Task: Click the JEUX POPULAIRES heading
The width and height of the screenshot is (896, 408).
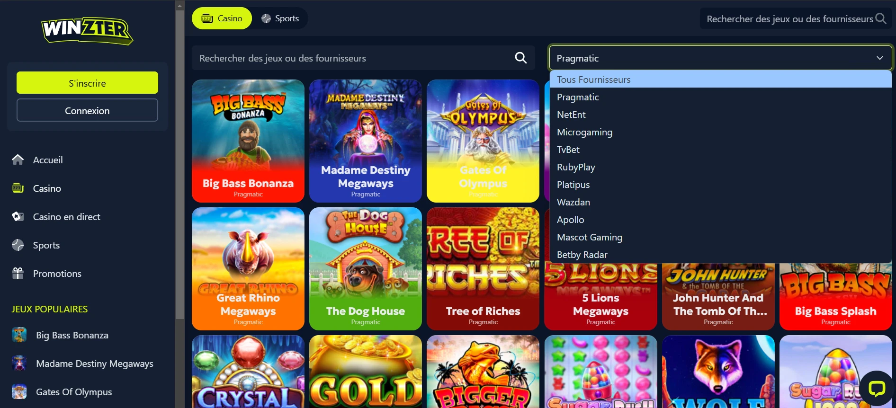Action: tap(50, 309)
